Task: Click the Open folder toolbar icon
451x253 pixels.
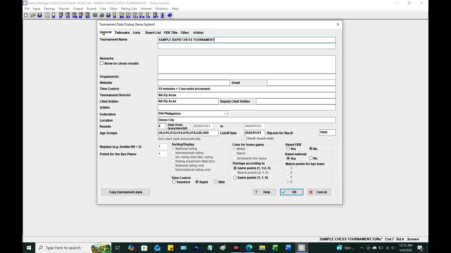Action: (33, 15)
